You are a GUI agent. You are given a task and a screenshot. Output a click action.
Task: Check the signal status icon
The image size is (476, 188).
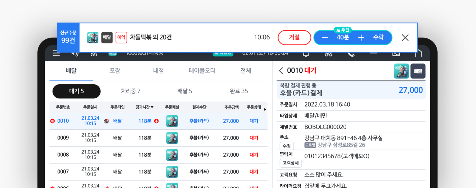coord(94,54)
